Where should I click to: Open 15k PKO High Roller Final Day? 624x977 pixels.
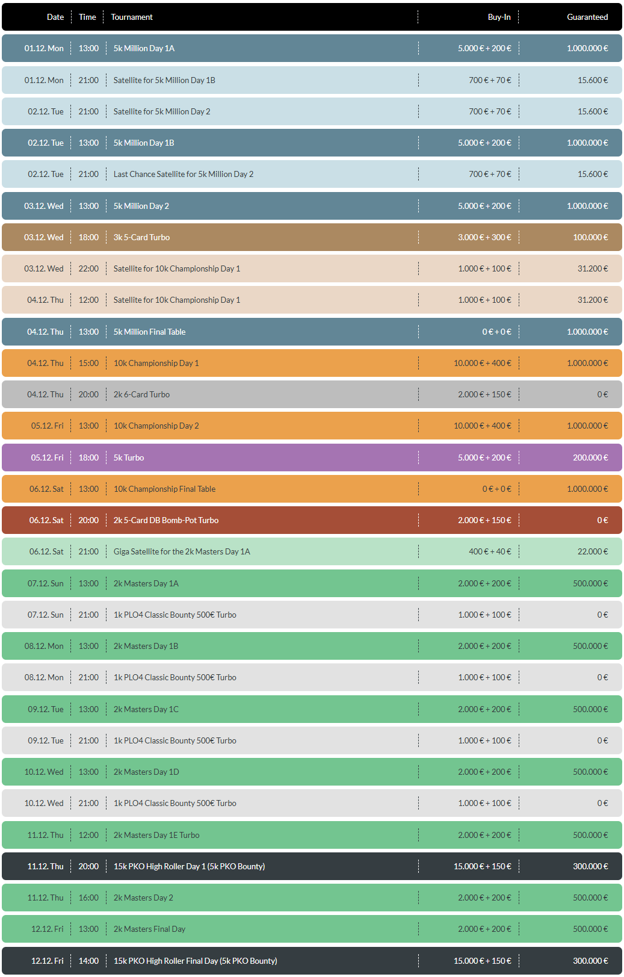tap(196, 961)
